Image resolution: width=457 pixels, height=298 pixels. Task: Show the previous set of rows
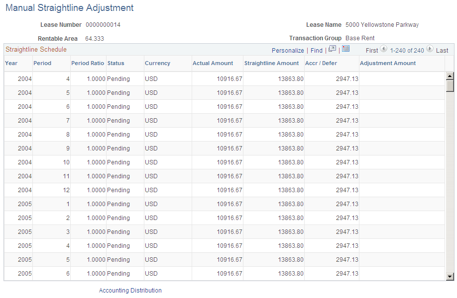pyautogui.click(x=383, y=50)
